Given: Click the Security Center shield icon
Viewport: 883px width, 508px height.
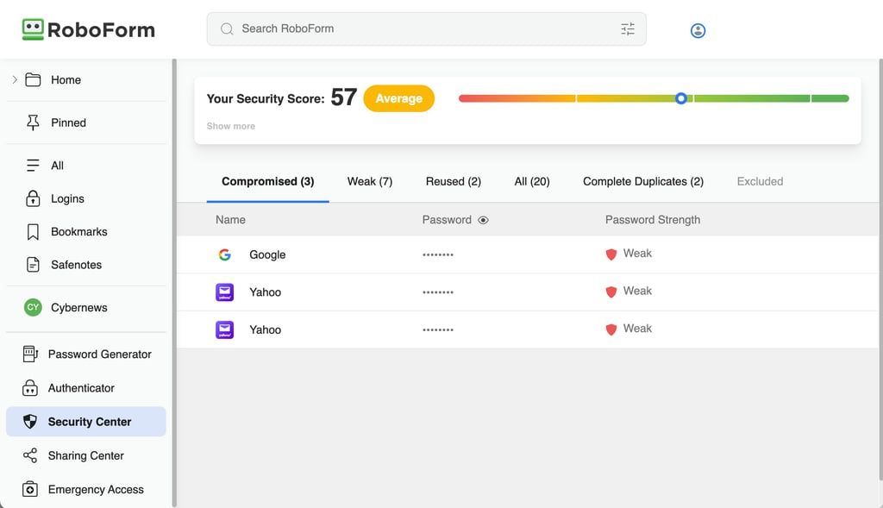Looking at the screenshot, I should (30, 422).
